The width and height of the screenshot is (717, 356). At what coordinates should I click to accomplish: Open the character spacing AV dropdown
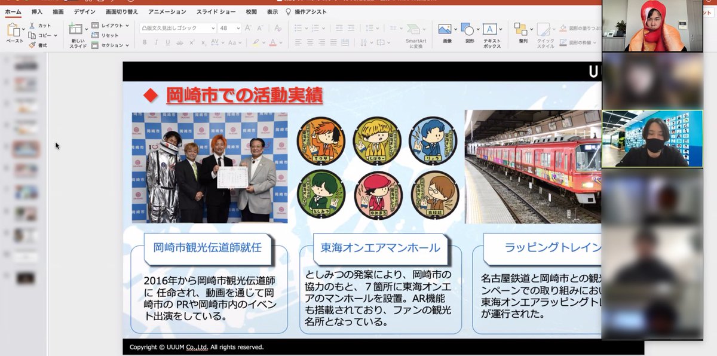coord(223,42)
